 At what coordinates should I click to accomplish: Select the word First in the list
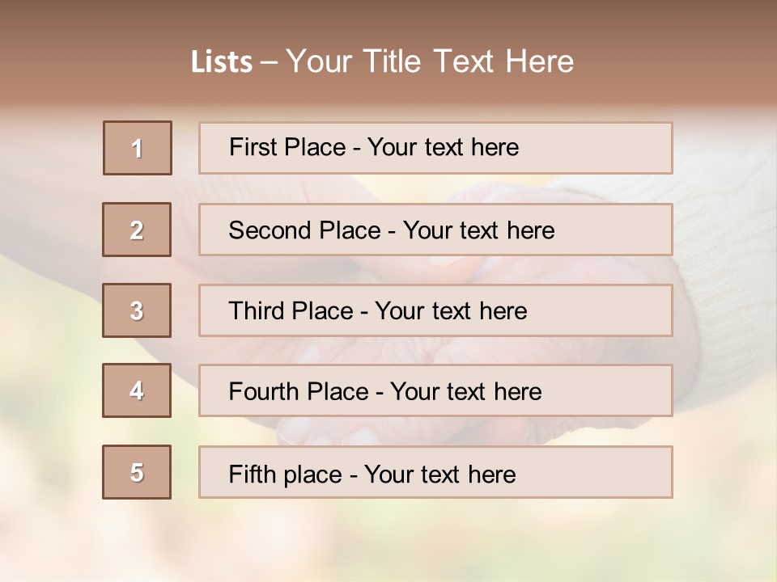click(x=253, y=147)
